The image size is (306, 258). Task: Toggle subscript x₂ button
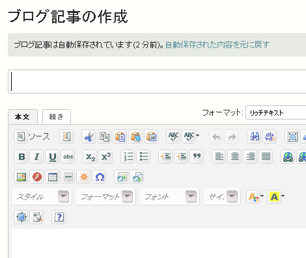pyautogui.click(x=90, y=157)
